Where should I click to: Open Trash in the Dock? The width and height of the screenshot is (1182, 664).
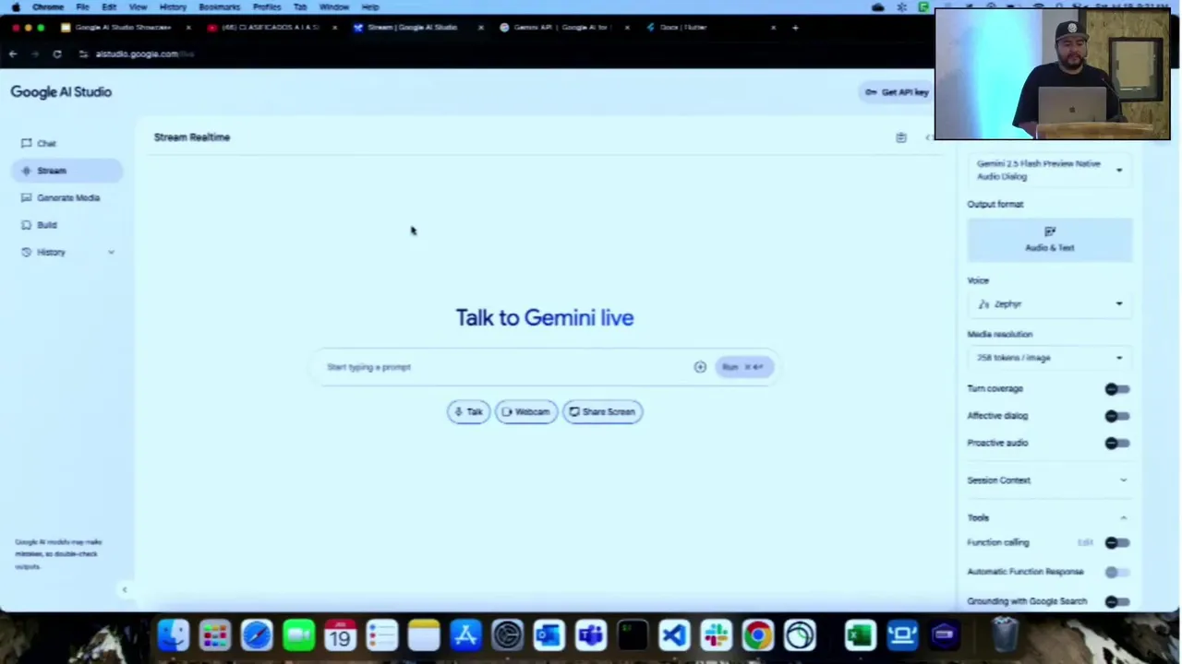(1006, 635)
